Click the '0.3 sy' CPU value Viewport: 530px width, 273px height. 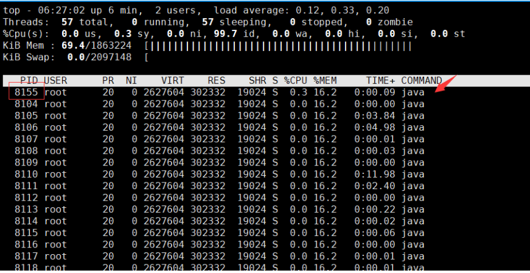pos(134,34)
